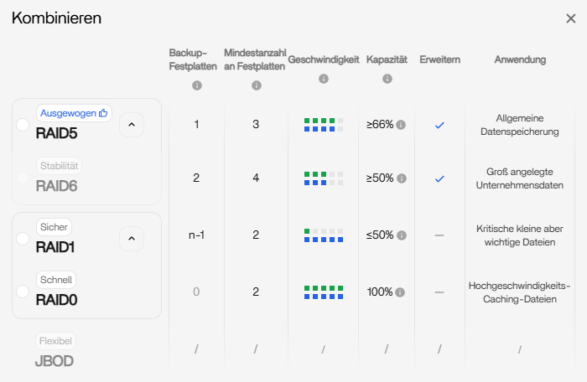Viewport: 587px width, 382px height.
Task: Close the Kombinieren dialog
Action: (570, 18)
